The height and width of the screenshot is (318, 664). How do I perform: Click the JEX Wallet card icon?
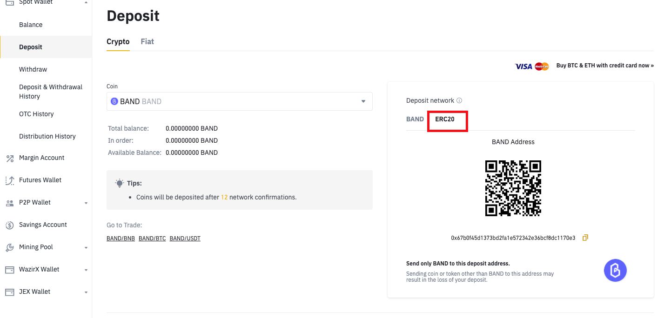9,292
